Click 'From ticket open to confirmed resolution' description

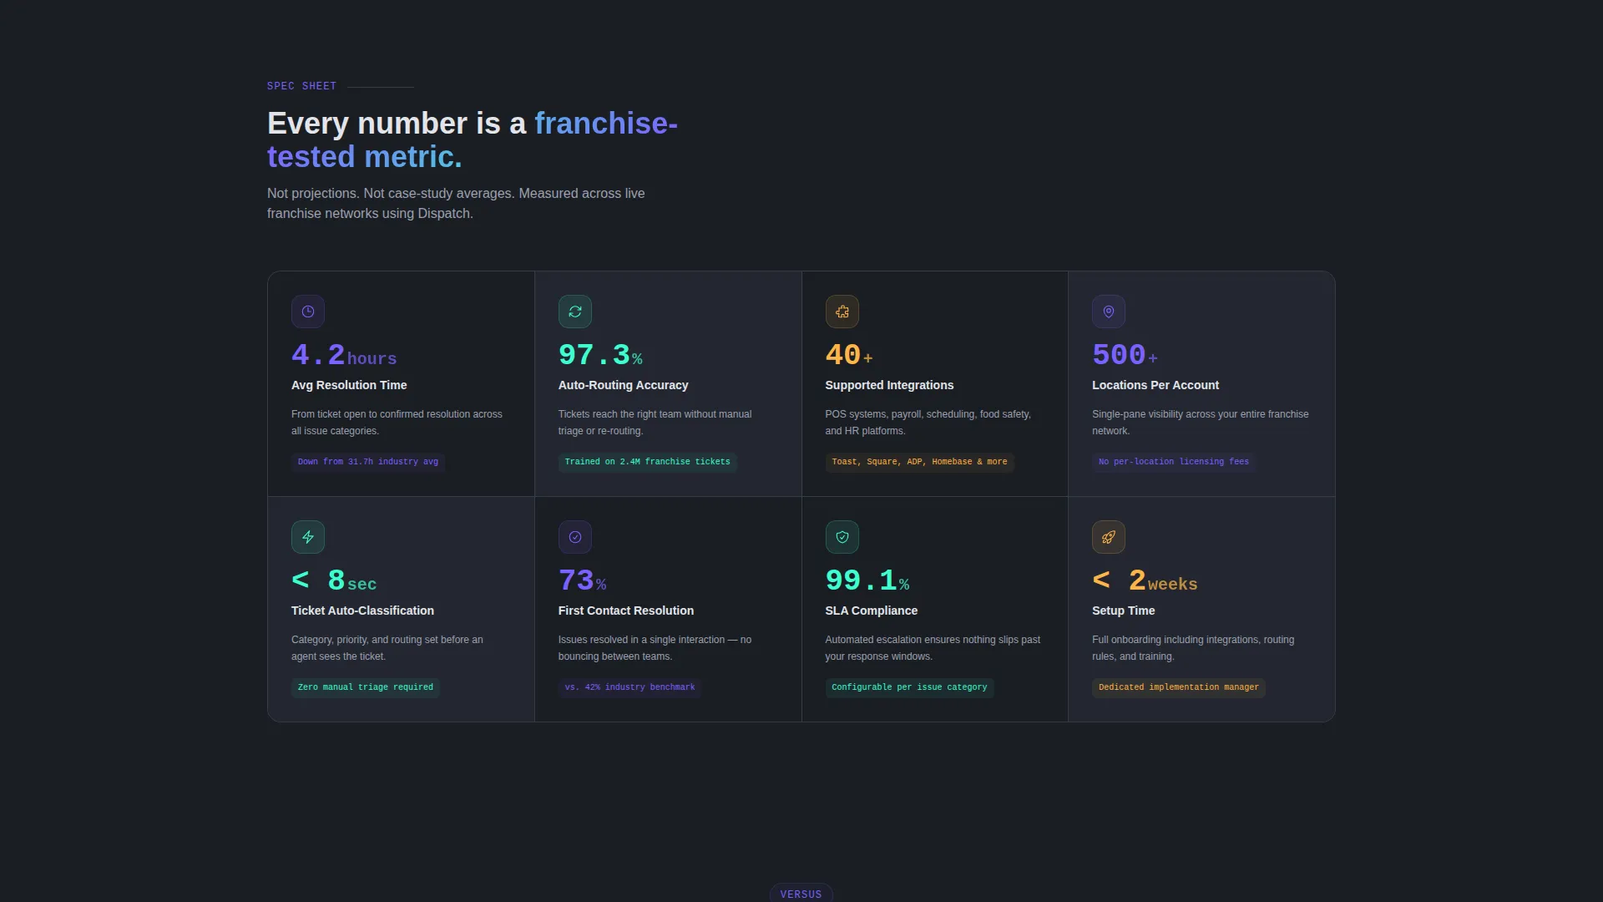tap(397, 423)
